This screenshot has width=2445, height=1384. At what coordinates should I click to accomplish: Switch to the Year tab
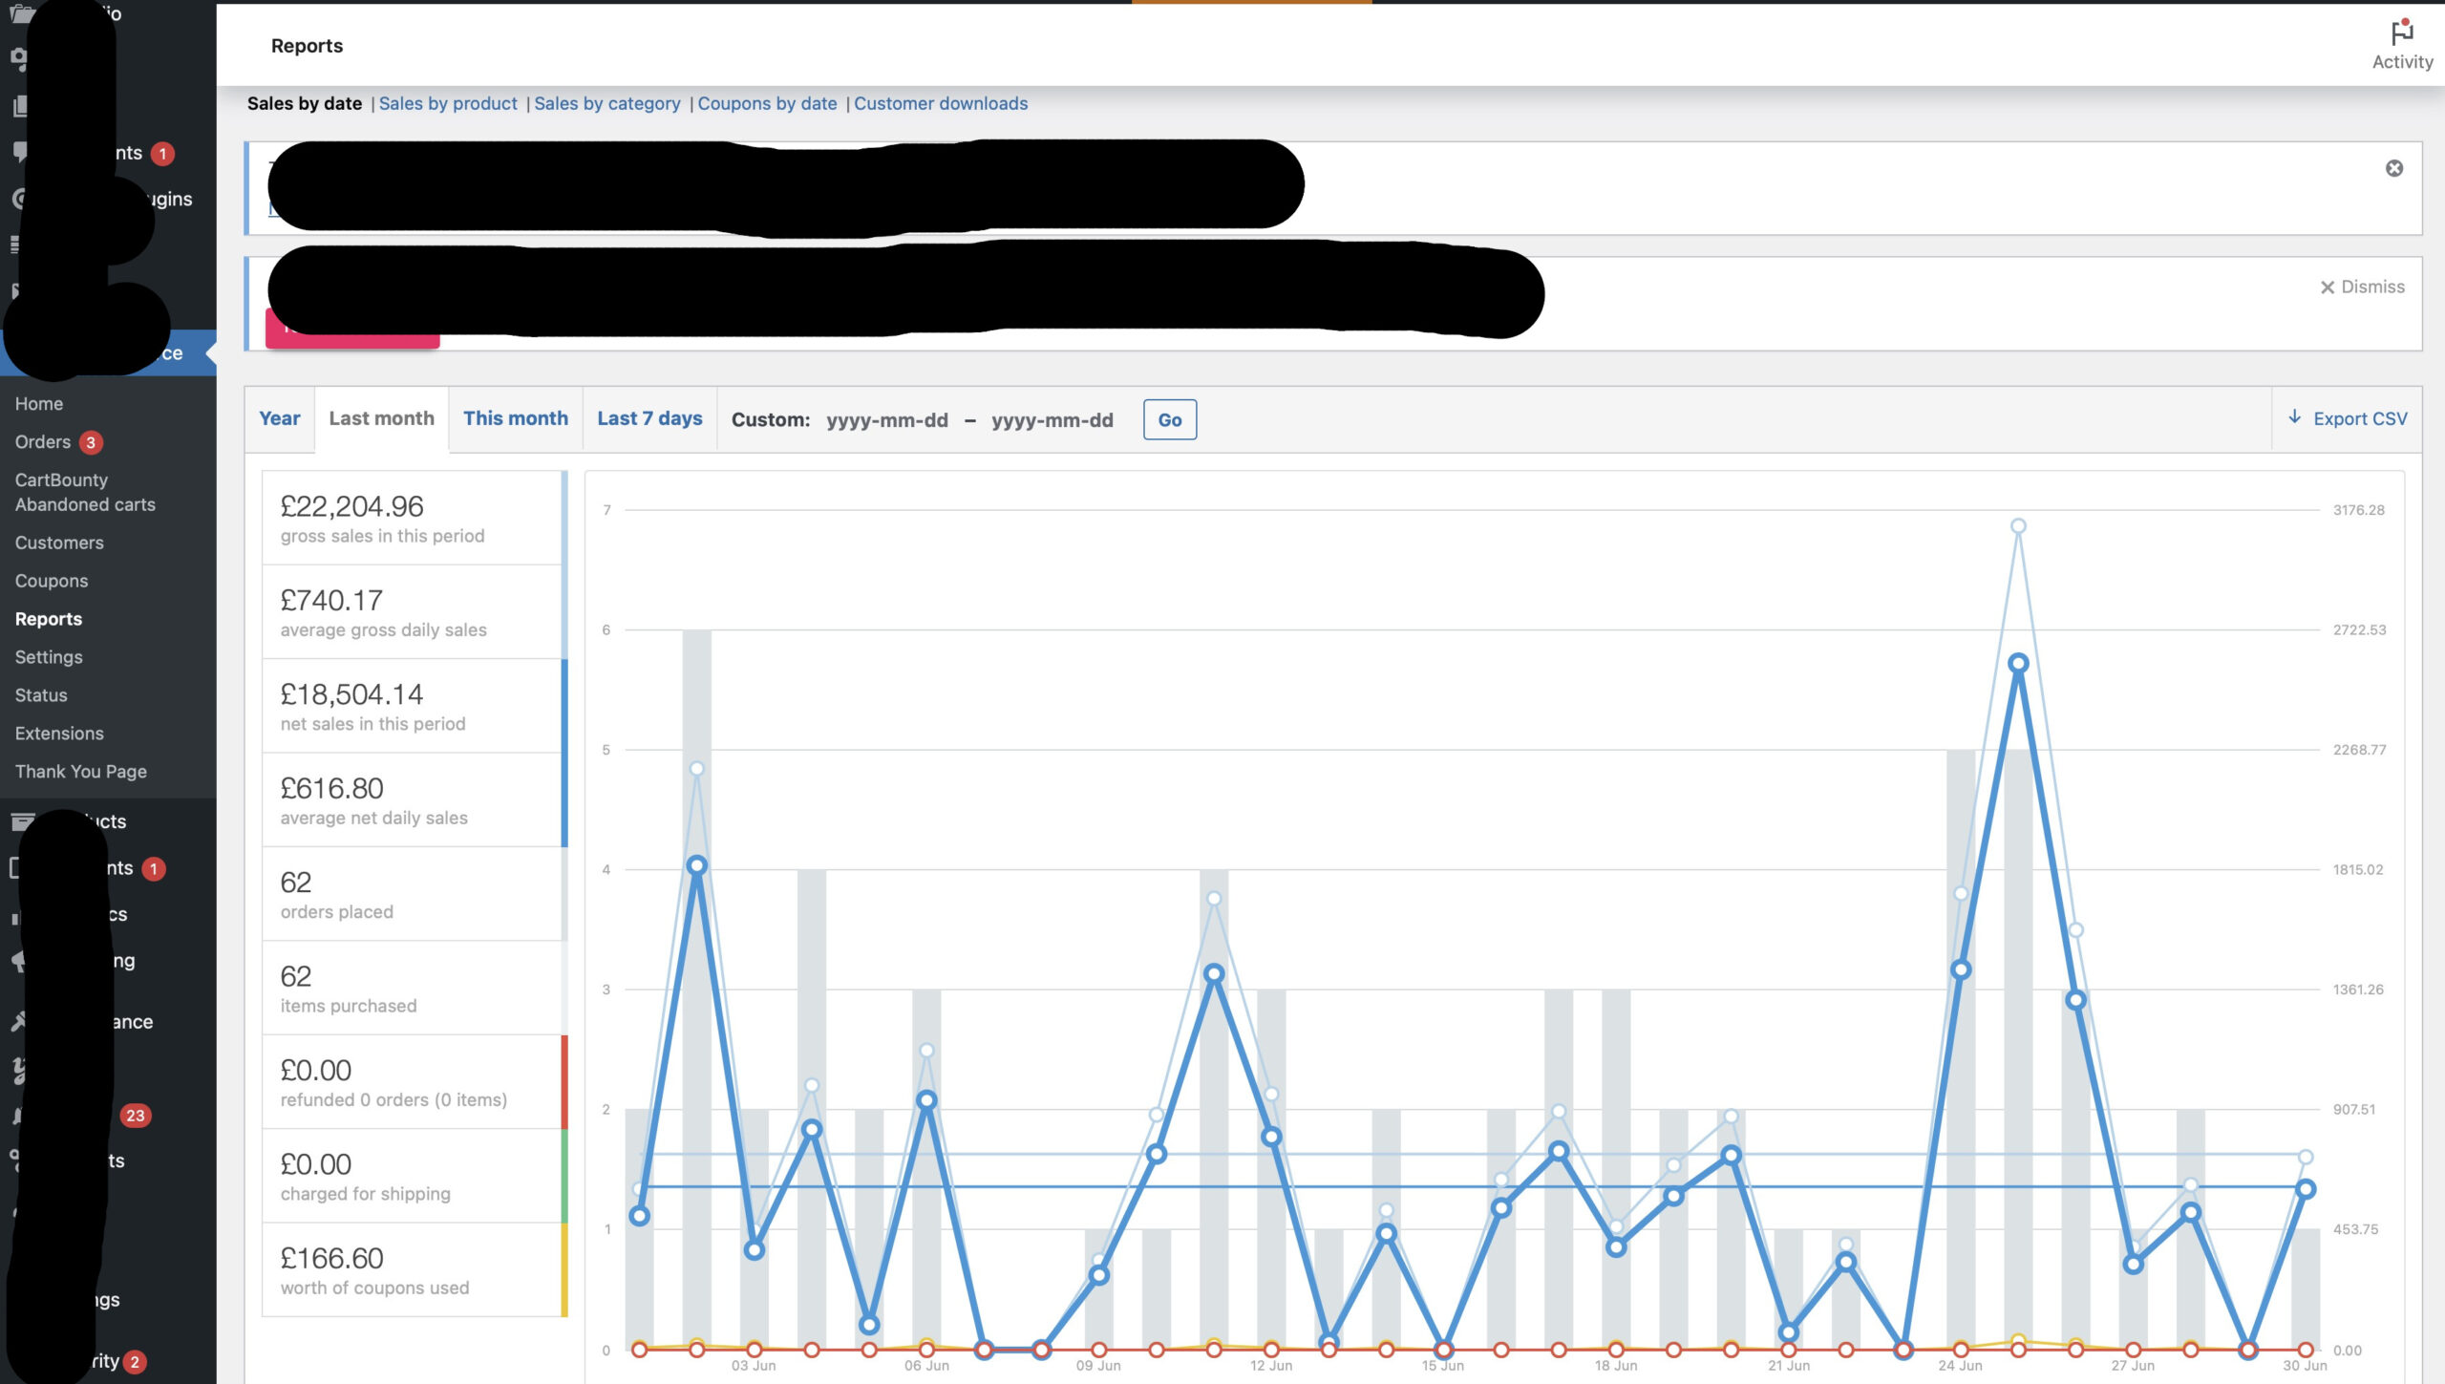279,418
